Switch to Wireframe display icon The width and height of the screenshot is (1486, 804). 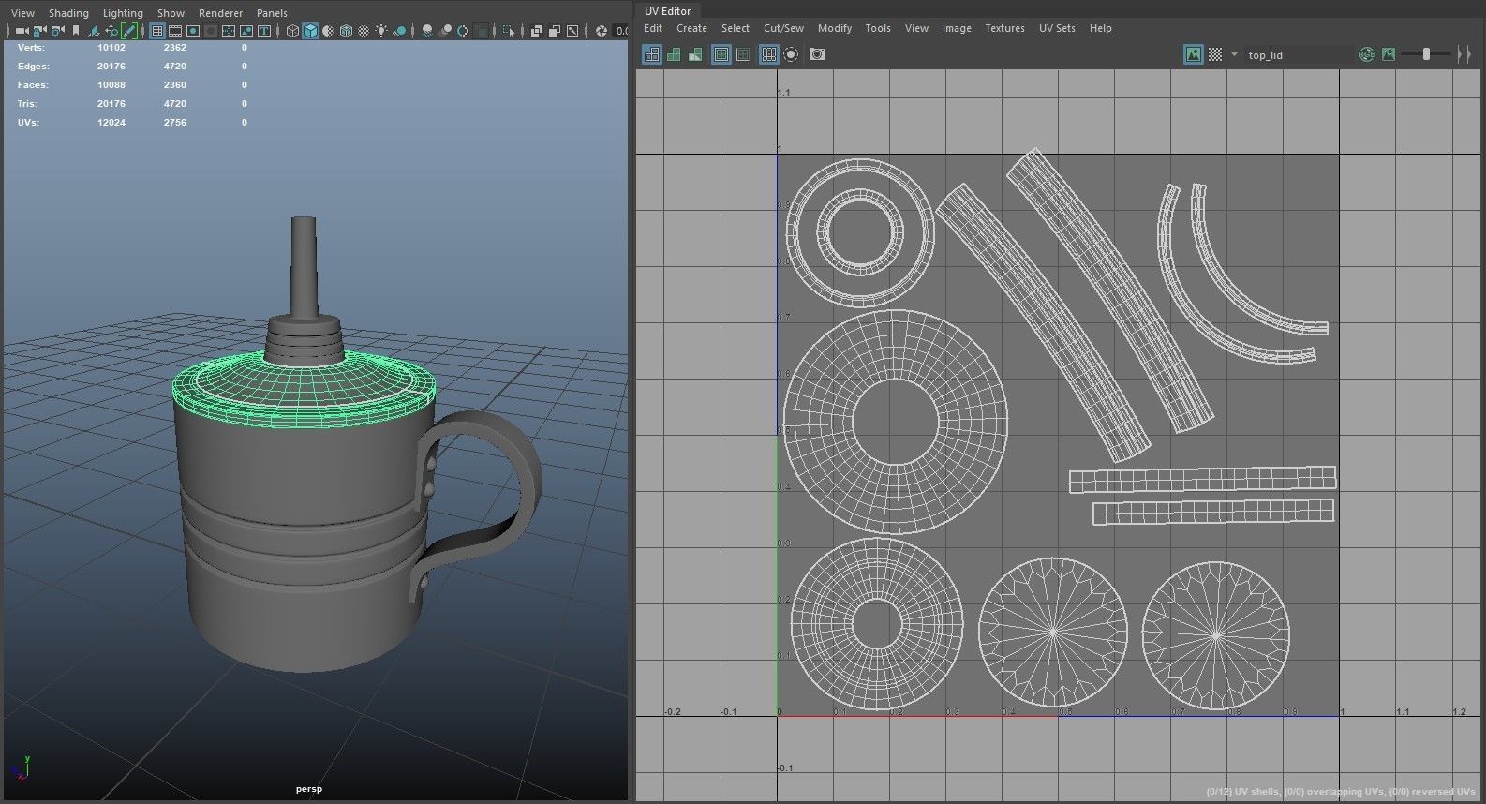tap(292, 31)
